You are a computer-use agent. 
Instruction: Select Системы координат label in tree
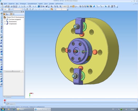tap(15, 19)
